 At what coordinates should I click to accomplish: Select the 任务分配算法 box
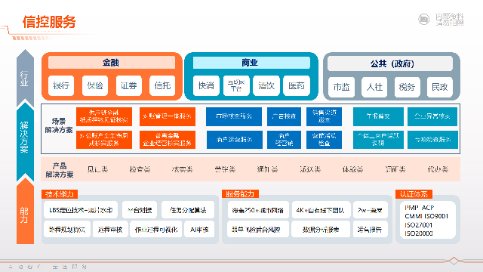pyautogui.click(x=188, y=210)
